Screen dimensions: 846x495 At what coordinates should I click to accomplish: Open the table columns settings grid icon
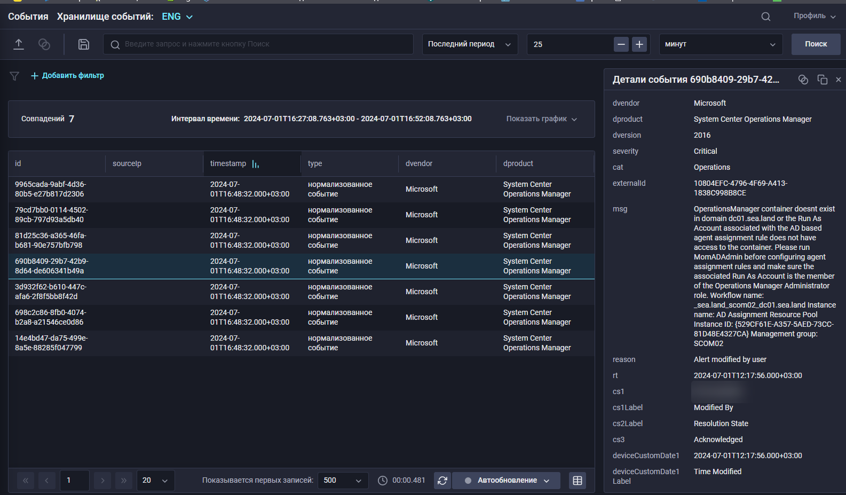coord(578,481)
